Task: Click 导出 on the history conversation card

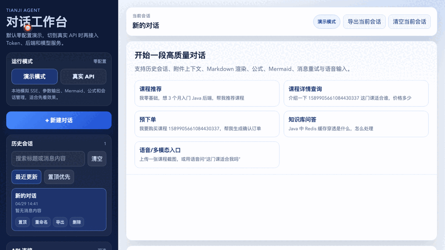Action: pyautogui.click(x=60, y=222)
